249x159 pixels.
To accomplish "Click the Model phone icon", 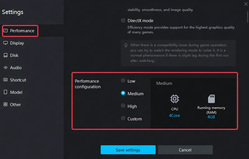I will click(x=6, y=92).
